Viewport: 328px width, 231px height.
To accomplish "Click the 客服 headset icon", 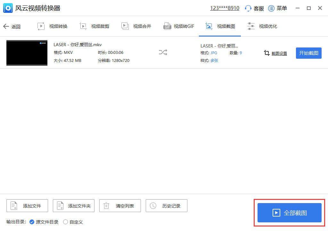I will 248,8.
